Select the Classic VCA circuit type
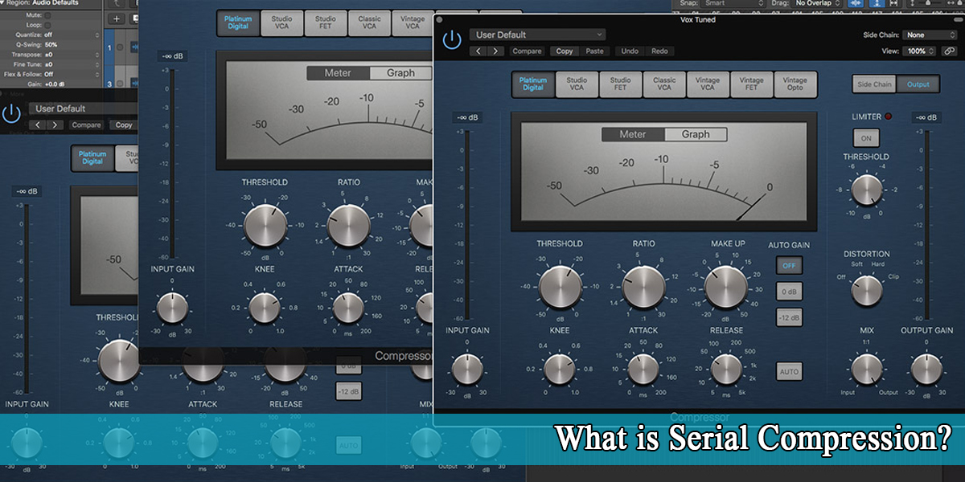The image size is (965, 482). pos(664,84)
